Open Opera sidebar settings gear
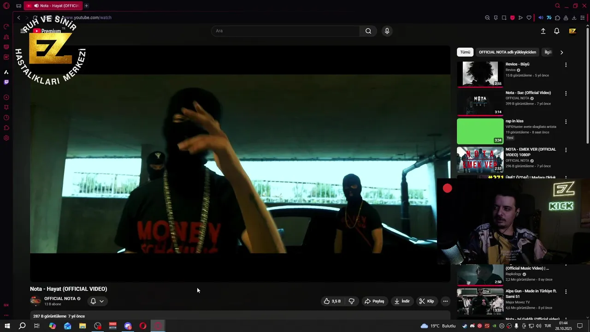Viewport: 590px width, 332px height. click(x=6, y=138)
